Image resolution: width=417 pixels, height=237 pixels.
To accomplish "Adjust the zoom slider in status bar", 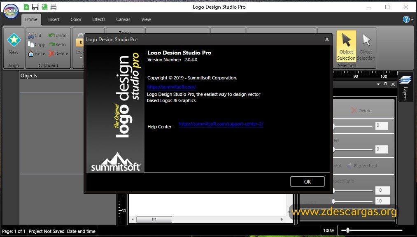I will click(x=347, y=230).
